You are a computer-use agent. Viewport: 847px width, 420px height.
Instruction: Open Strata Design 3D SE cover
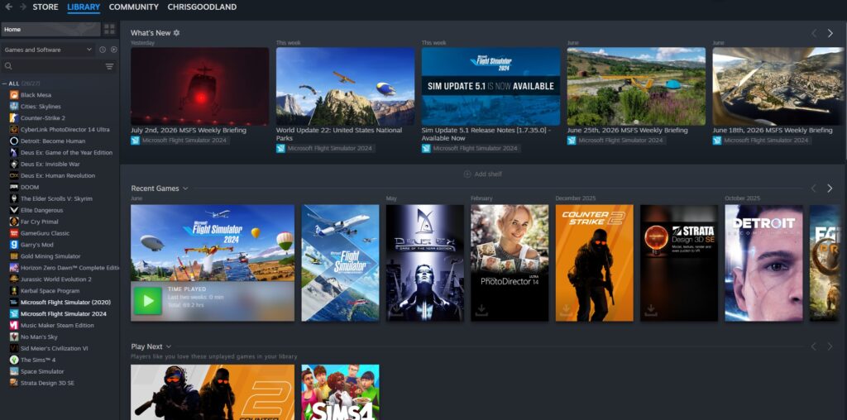[x=679, y=263]
